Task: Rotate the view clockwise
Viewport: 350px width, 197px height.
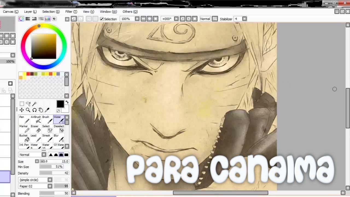Action: (188, 19)
